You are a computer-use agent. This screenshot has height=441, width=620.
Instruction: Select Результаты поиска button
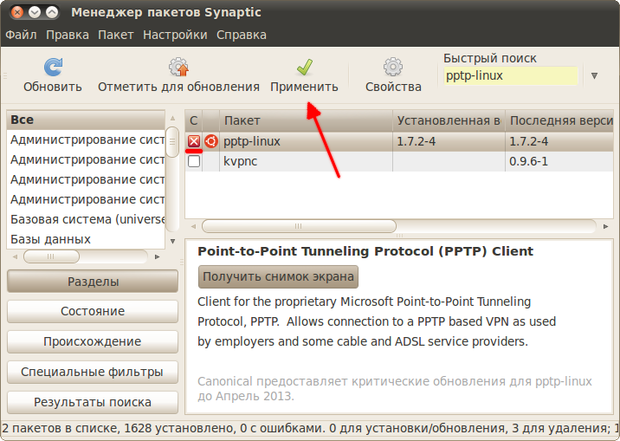93,402
